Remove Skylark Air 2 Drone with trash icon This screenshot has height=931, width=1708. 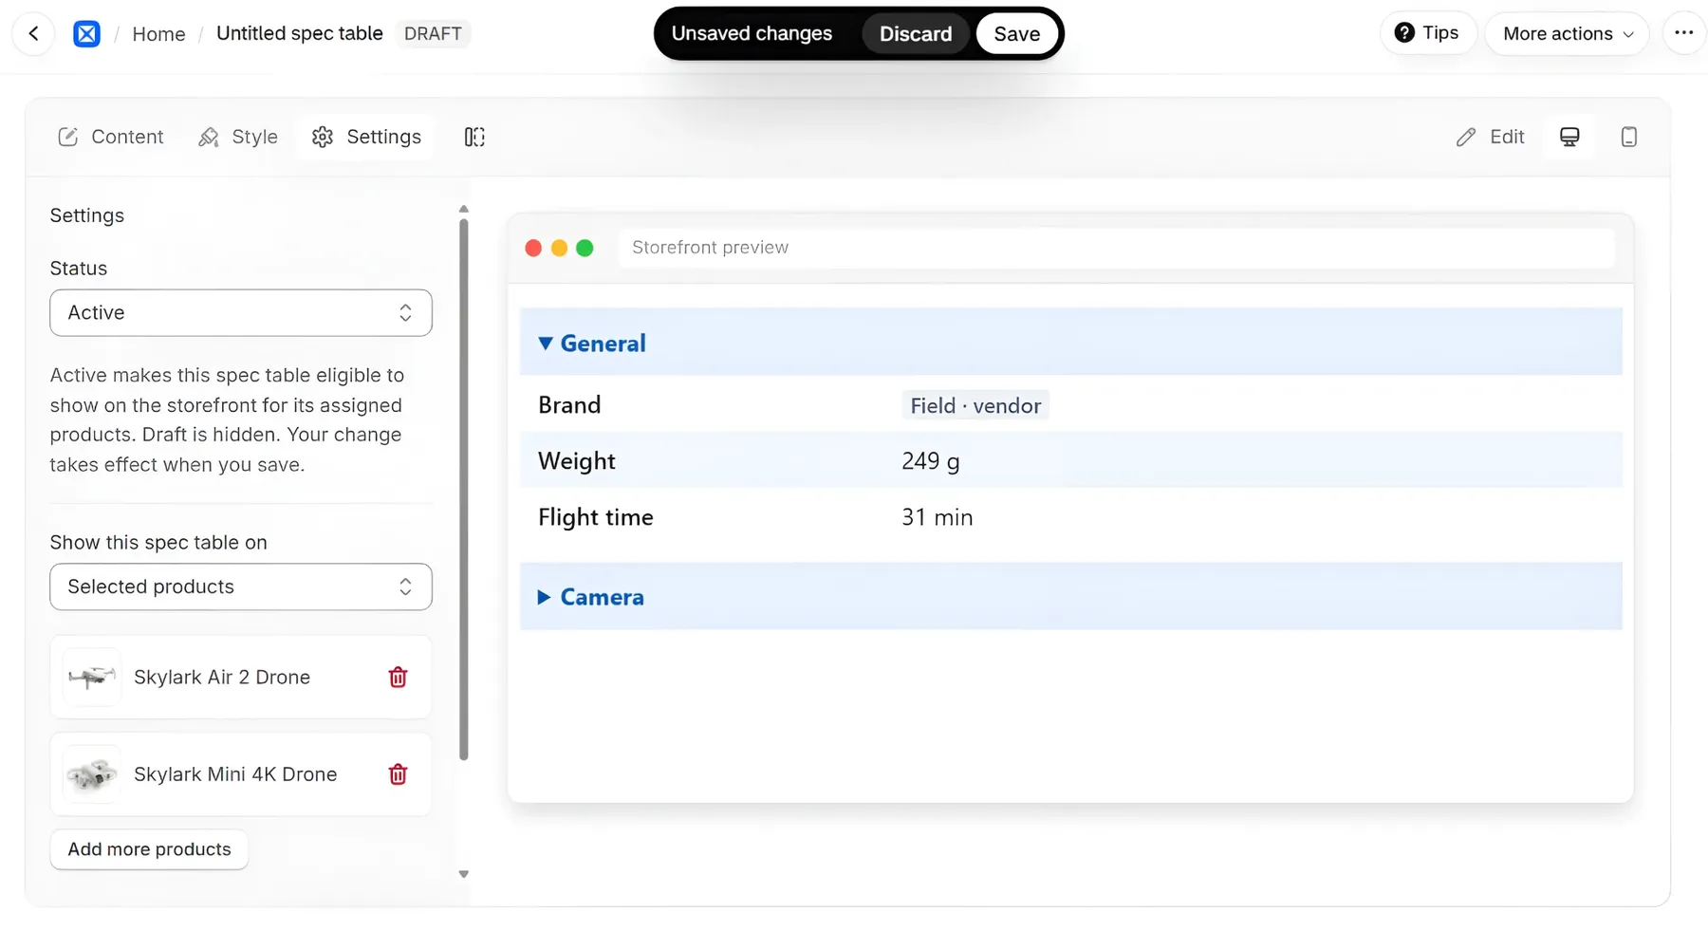398,677
